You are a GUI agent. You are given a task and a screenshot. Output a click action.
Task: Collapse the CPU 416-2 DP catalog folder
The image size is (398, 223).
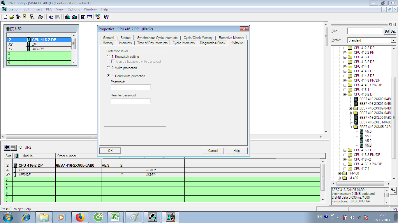[x=345, y=94]
